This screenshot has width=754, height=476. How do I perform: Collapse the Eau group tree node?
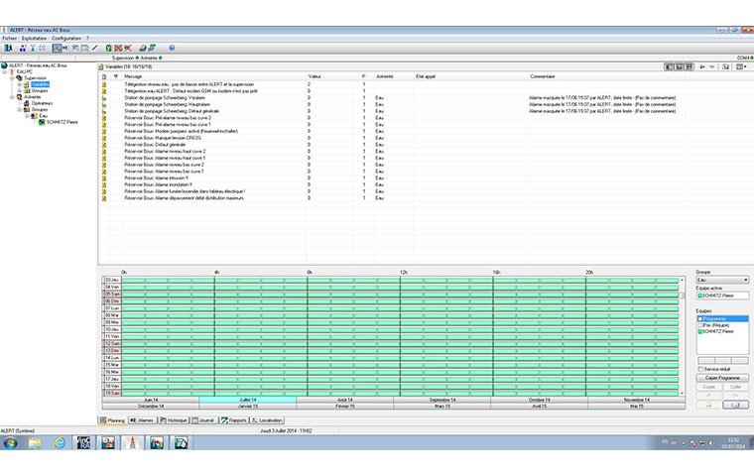pyautogui.click(x=27, y=115)
